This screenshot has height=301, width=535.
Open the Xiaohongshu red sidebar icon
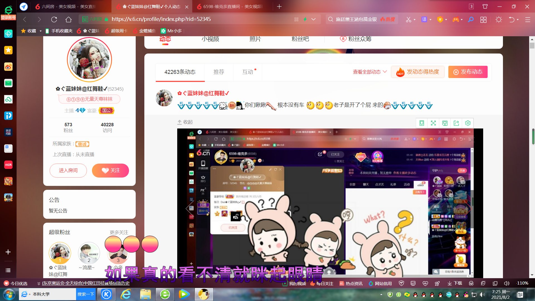8,165
